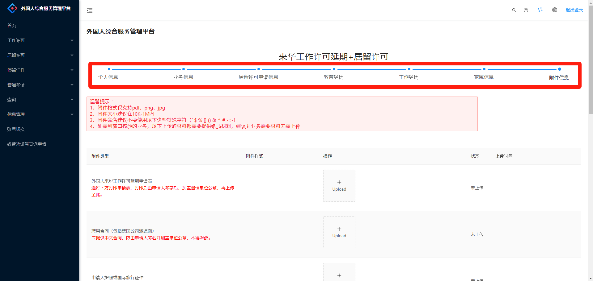This screenshot has height=281, width=593.
Task: Click plus icon to upload work permit extension form
Action: click(339, 182)
